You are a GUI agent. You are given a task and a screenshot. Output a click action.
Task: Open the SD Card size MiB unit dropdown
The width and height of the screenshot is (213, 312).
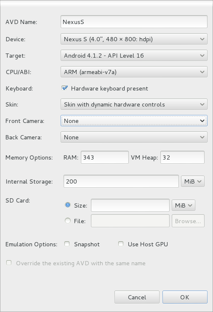click(184, 205)
